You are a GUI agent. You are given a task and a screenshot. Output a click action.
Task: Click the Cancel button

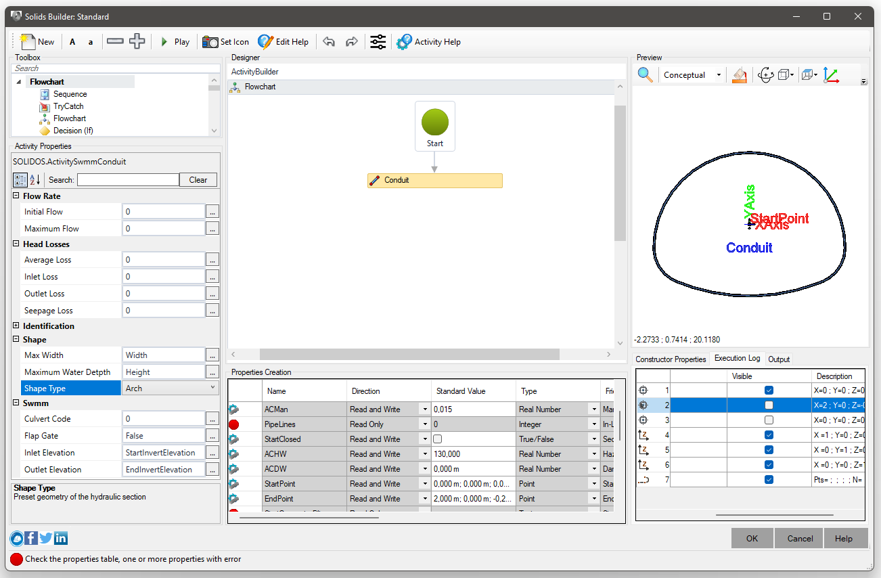pyautogui.click(x=800, y=539)
